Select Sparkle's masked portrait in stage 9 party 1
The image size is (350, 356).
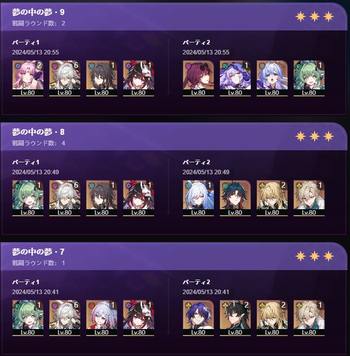click(x=139, y=78)
